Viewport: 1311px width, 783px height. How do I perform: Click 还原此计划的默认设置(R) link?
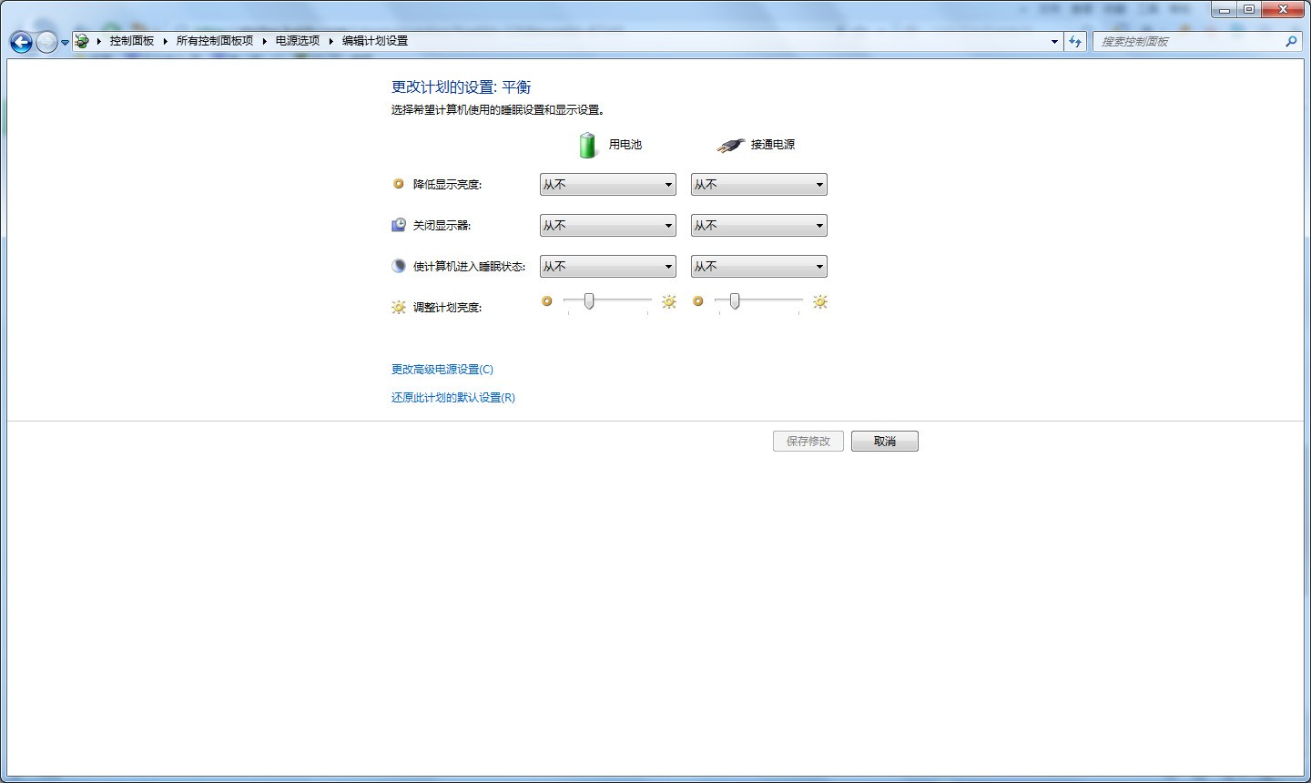point(453,398)
